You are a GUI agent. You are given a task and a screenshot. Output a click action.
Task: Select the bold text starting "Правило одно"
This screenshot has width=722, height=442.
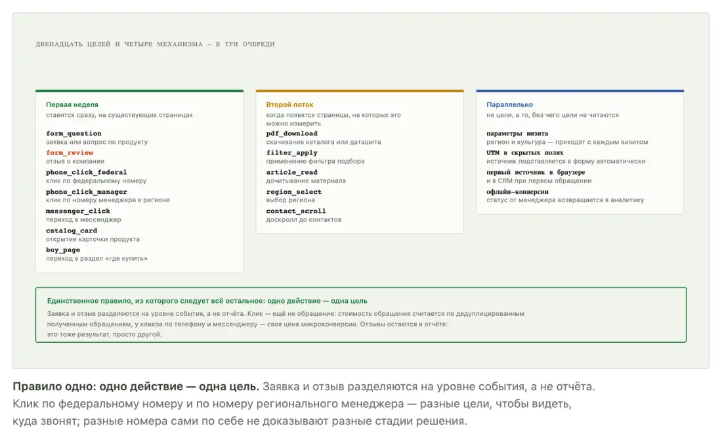tap(136, 386)
